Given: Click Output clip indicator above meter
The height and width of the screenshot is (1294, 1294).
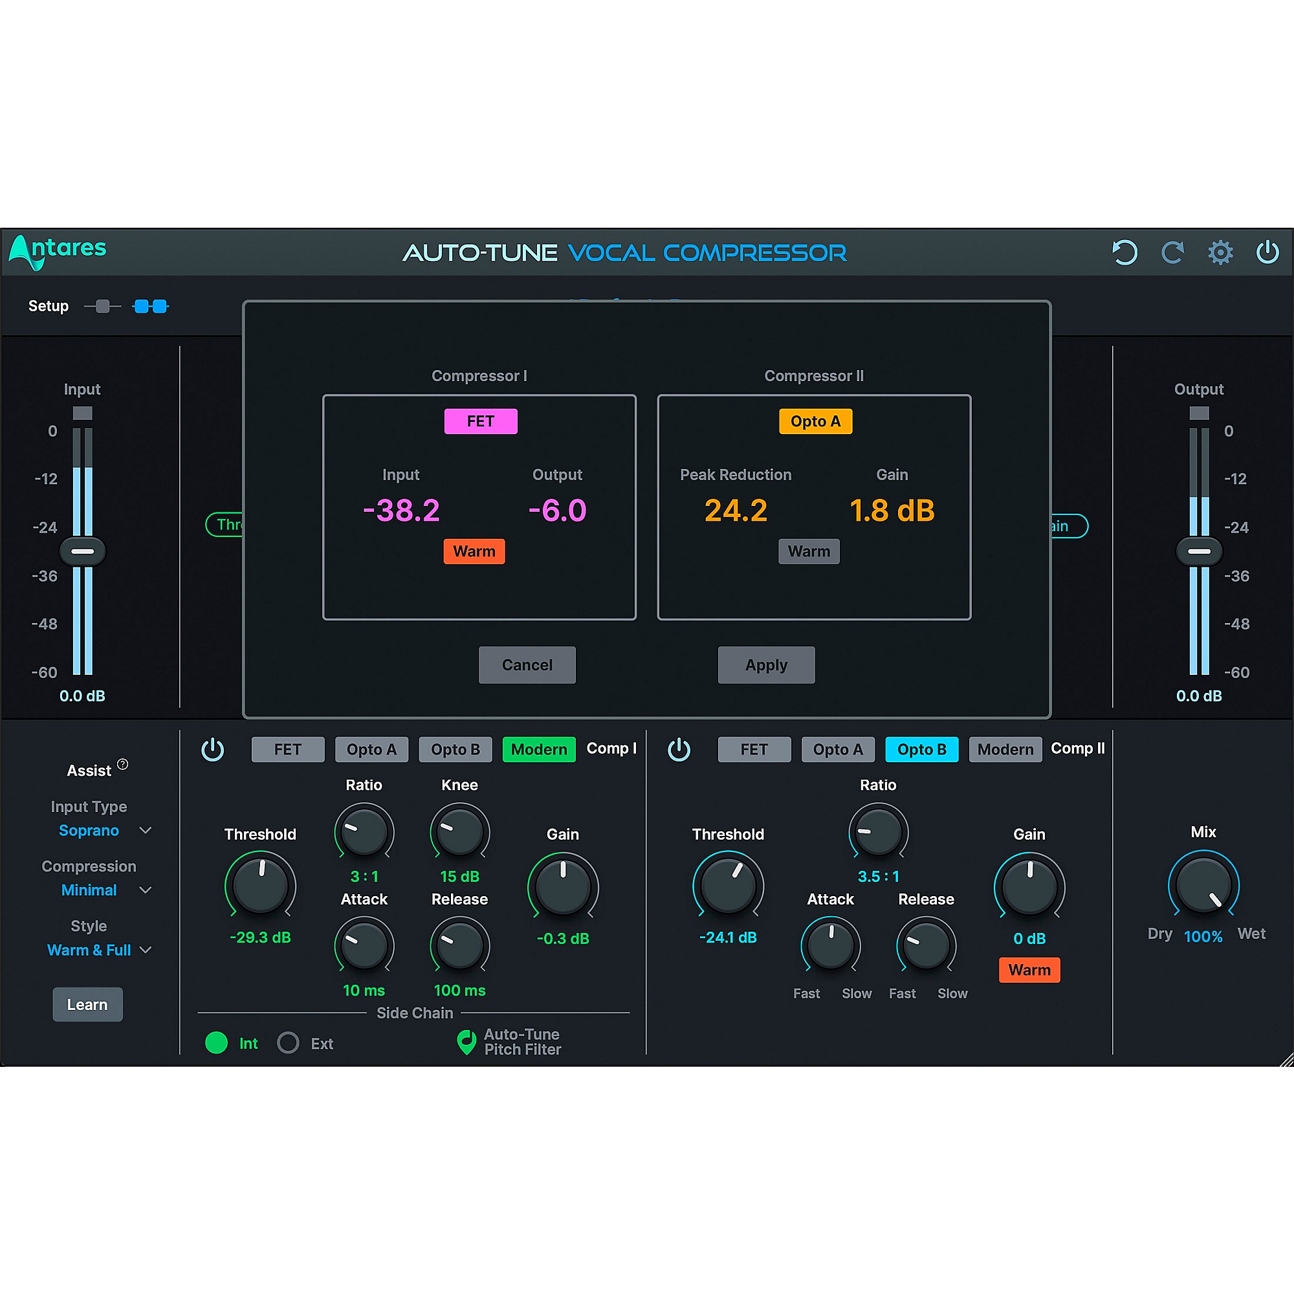Looking at the screenshot, I should [x=1199, y=413].
